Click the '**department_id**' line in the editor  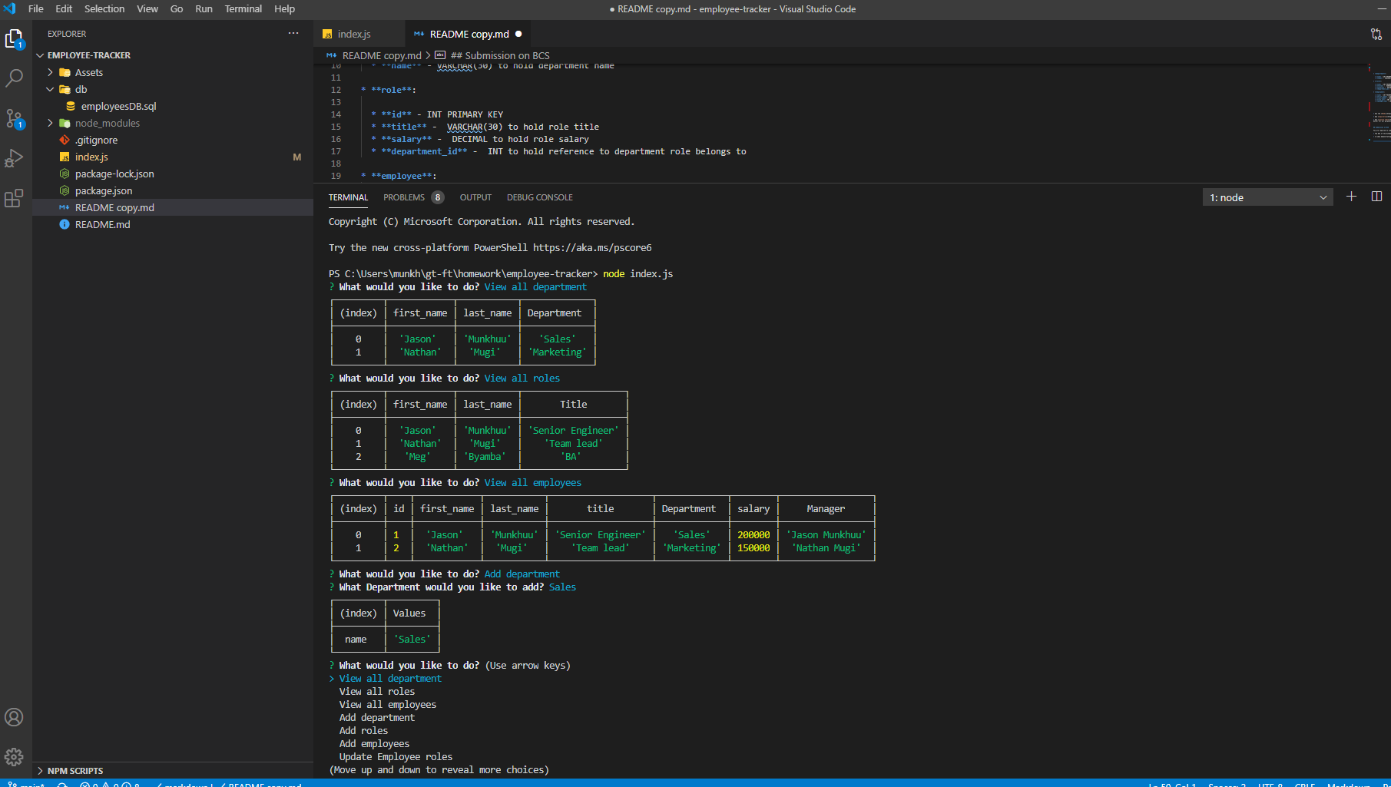coord(558,151)
